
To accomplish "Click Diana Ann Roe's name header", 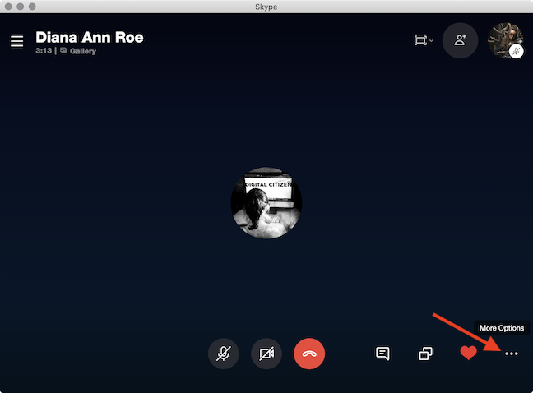I will [x=90, y=37].
